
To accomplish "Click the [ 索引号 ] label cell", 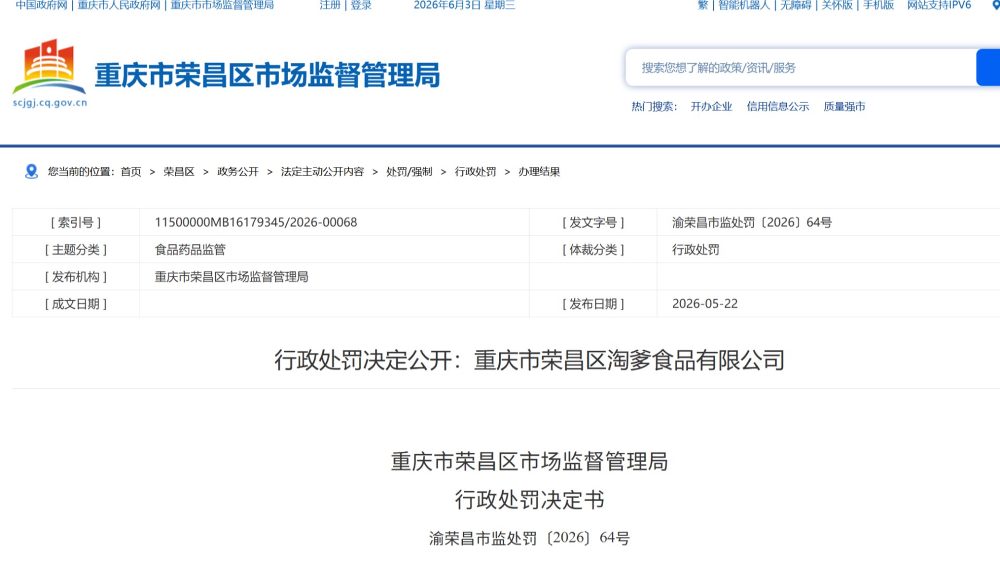I will tap(76, 222).
